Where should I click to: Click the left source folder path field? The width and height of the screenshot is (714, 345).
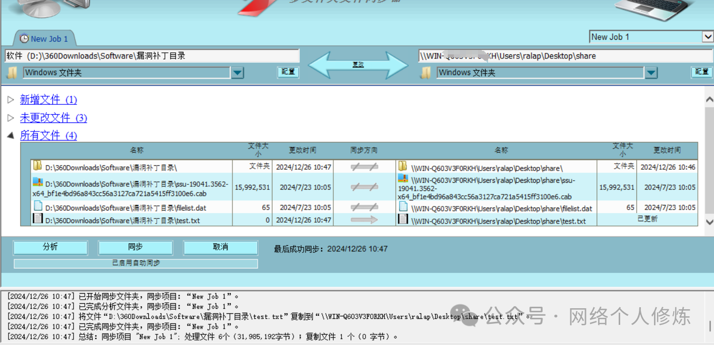(152, 56)
